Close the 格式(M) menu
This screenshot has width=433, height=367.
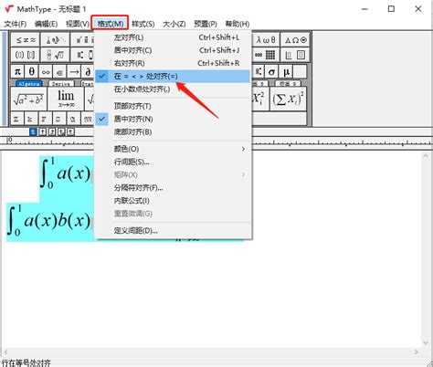110,23
